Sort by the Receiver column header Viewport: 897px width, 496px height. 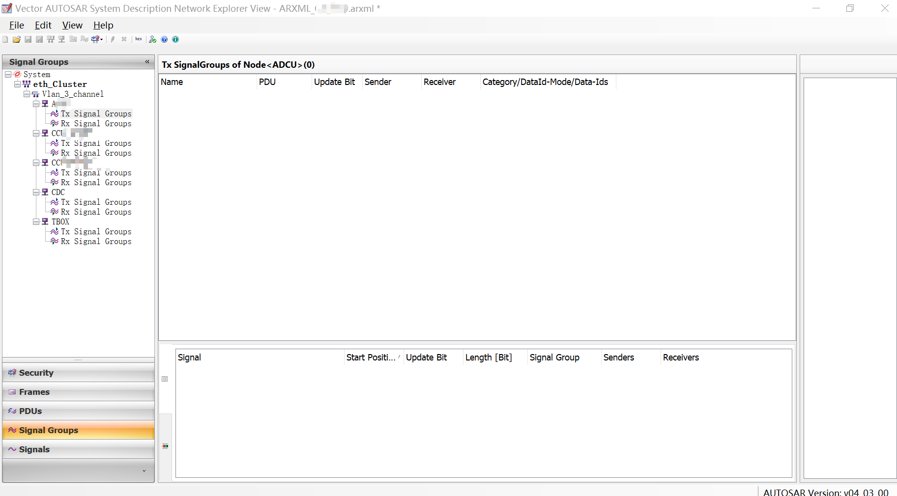tap(451, 82)
